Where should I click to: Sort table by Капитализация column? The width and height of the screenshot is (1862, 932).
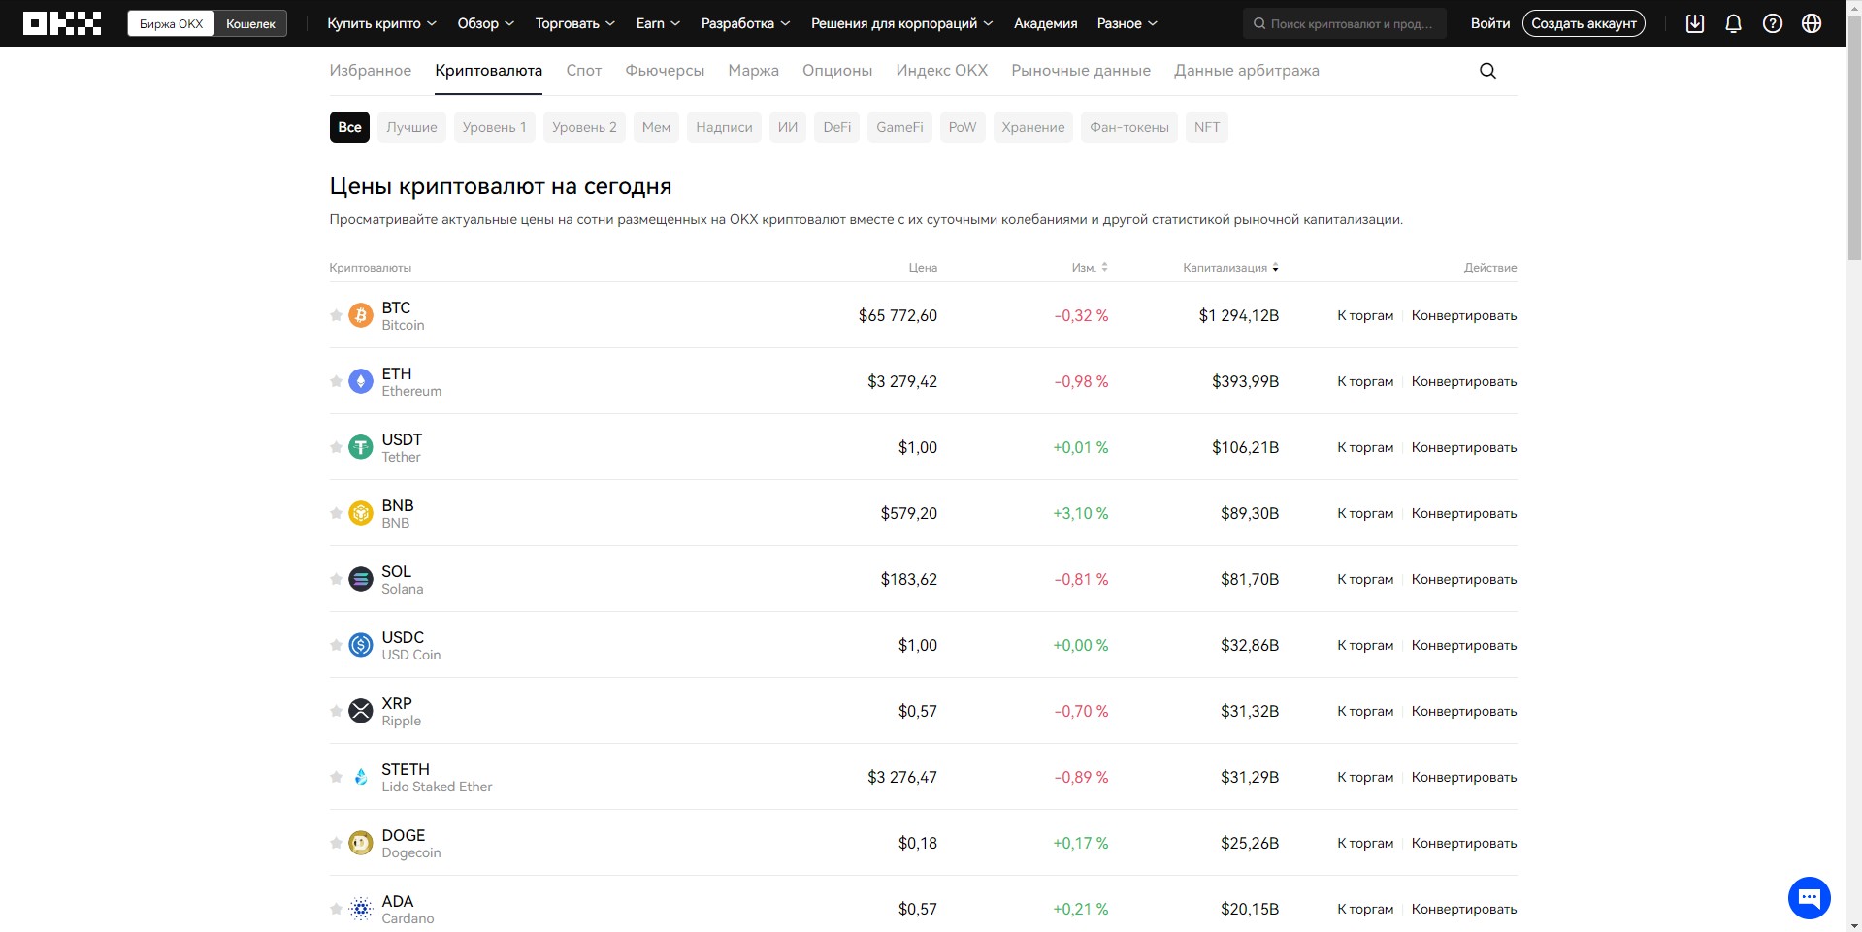point(1230,268)
